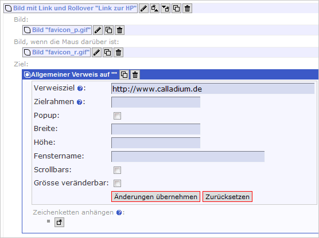Show help for Verweisziel
319x238 pixels.
click(80, 89)
